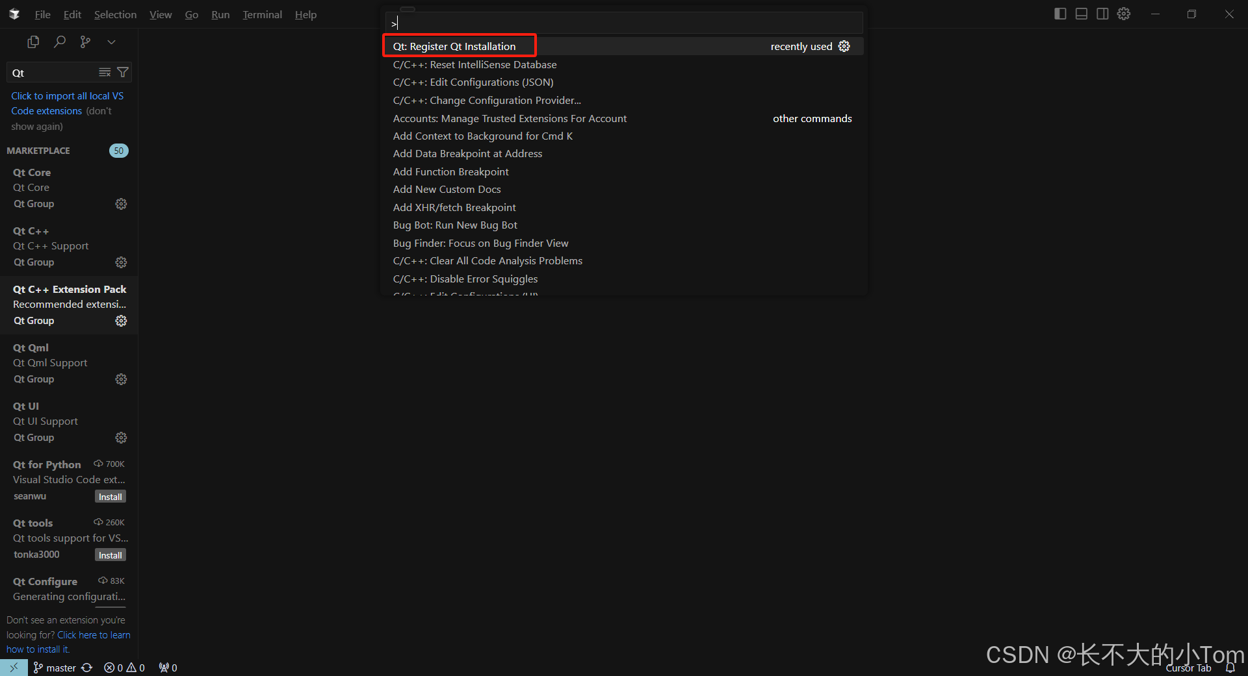Synchronize changes icon in status bar
Viewport: 1248px width, 676px height.
pos(87,668)
